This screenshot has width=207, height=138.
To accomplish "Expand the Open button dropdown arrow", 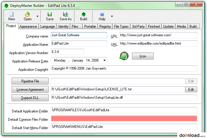I will 37,16.
